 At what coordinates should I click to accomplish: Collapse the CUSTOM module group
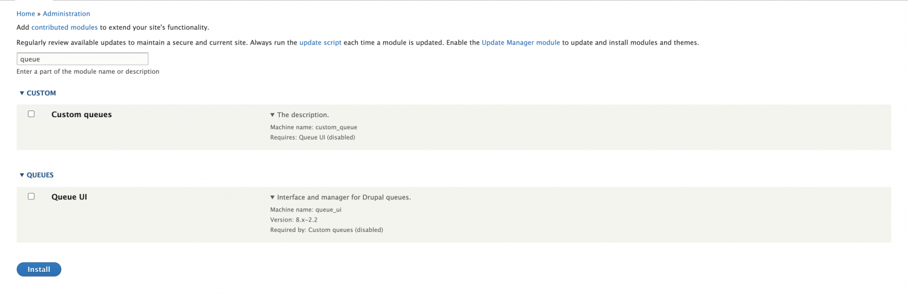(38, 93)
